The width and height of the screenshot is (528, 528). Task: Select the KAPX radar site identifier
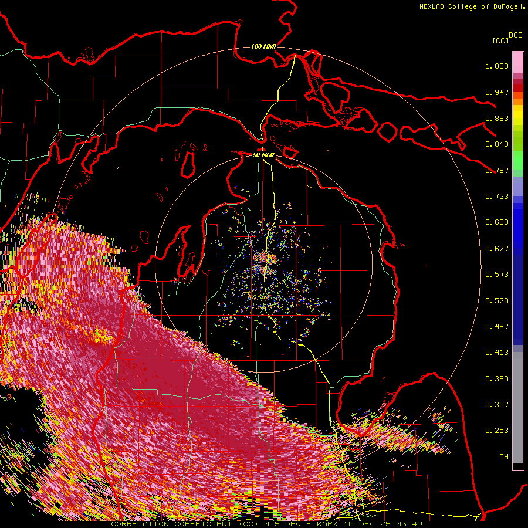pyautogui.click(x=329, y=524)
